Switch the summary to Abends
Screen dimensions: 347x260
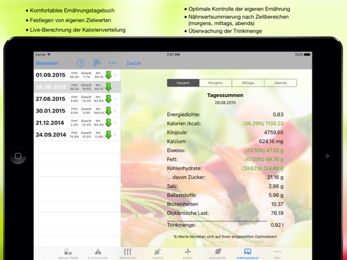280,83
